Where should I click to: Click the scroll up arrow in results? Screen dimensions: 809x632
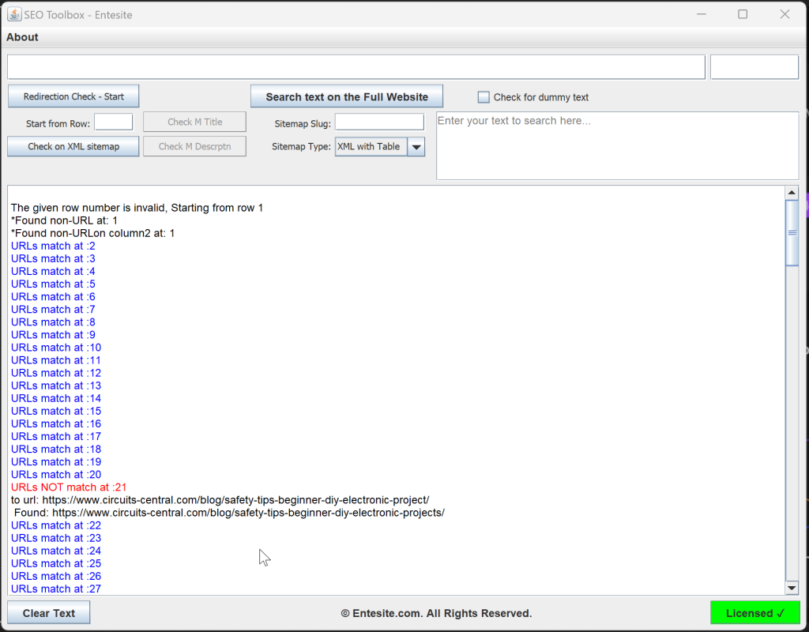coord(792,193)
